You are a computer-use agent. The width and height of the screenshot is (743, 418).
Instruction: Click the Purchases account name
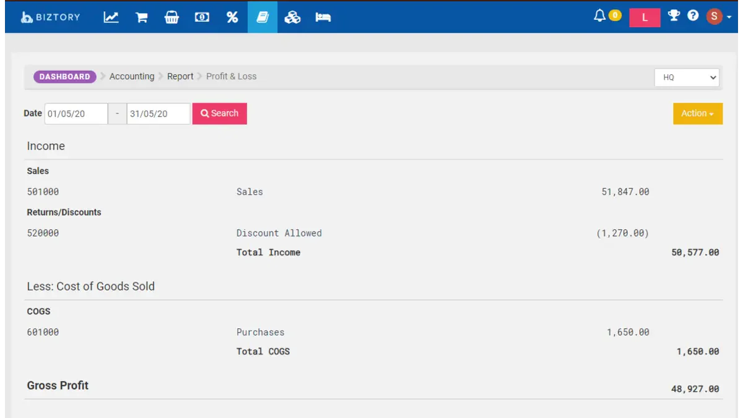(x=261, y=333)
